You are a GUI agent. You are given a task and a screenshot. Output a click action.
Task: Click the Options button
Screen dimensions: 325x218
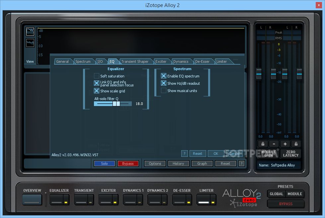155,163
